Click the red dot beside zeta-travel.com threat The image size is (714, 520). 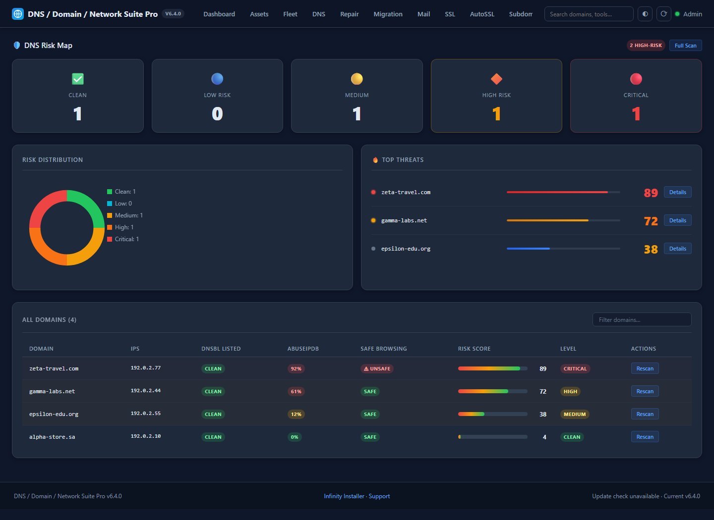pyautogui.click(x=373, y=192)
